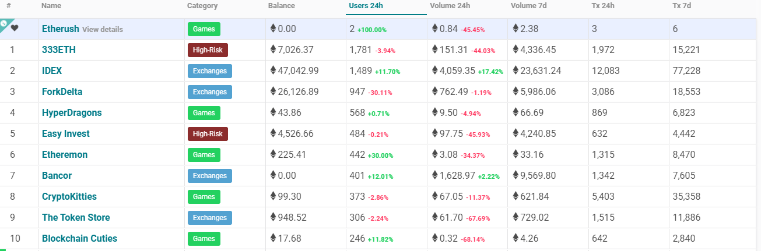Screen dimensions: 761x251
Task: Click the Games tag on CryptoKitties row
Action: (204, 197)
